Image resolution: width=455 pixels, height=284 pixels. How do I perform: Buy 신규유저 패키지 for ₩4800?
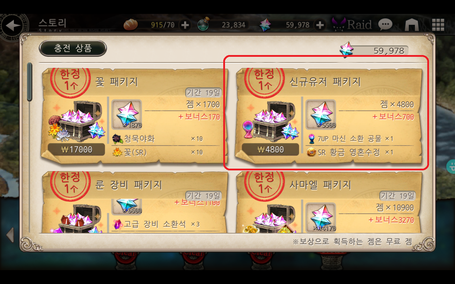[x=270, y=149]
